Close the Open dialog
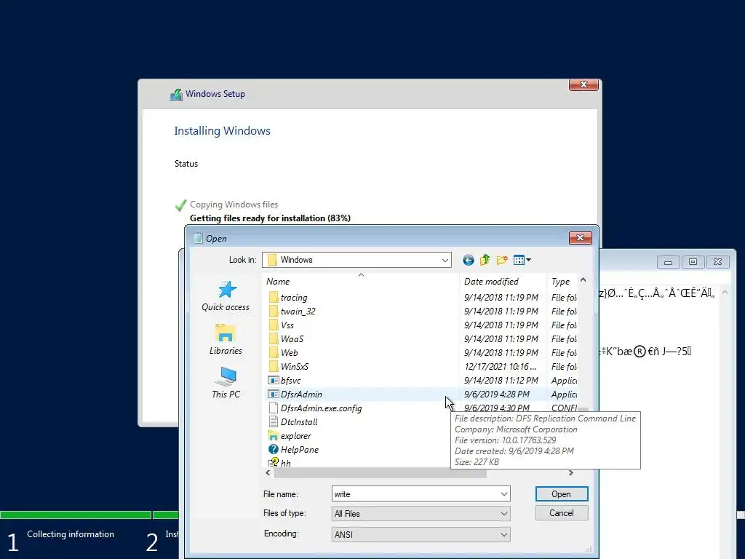Screen dimensions: 745x559 coord(580,238)
